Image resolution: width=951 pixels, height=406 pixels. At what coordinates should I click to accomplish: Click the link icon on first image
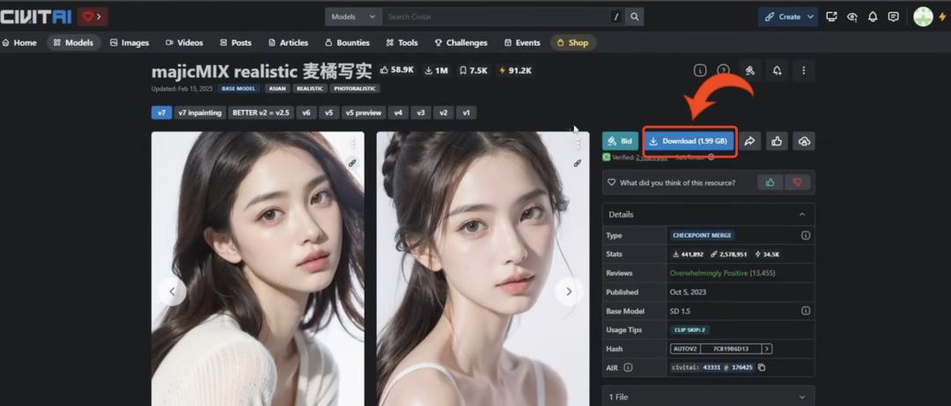[352, 163]
